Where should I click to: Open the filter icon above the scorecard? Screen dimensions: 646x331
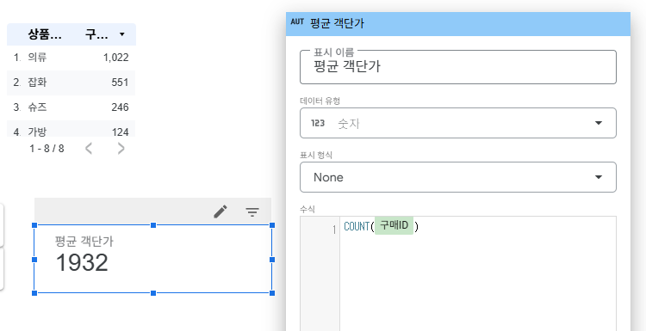[x=252, y=212]
